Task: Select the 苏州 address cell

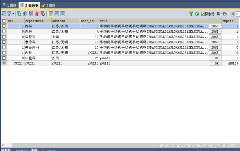Action: click(x=66, y=58)
